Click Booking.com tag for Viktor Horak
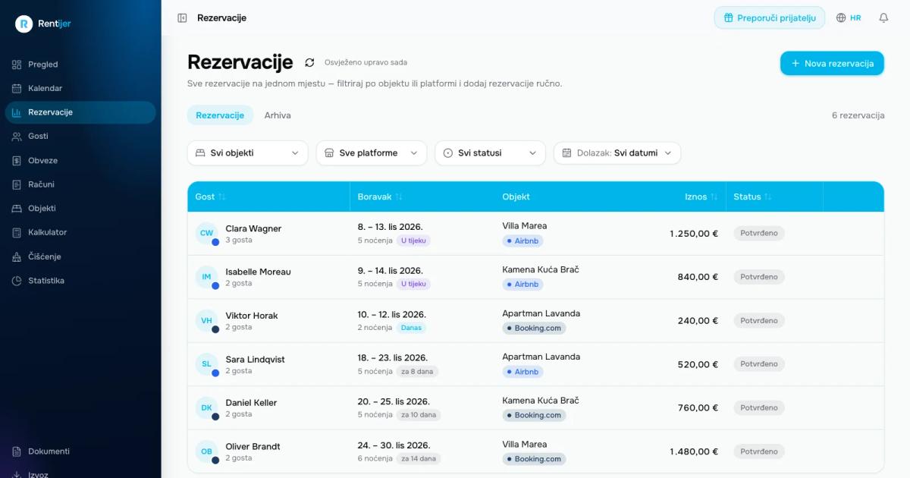The height and width of the screenshot is (478, 910). pyautogui.click(x=534, y=329)
